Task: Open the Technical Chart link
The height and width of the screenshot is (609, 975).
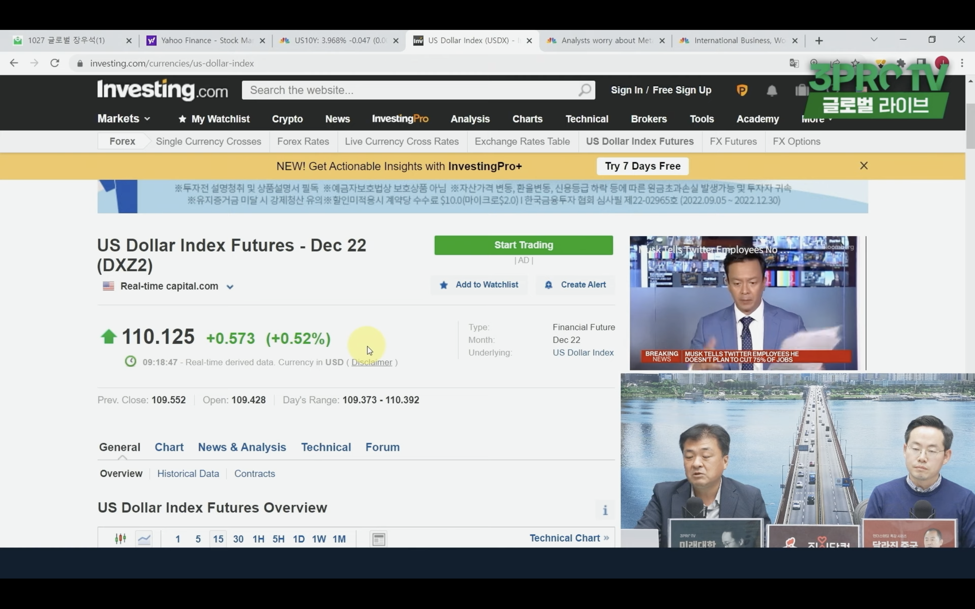Action: [x=569, y=538]
